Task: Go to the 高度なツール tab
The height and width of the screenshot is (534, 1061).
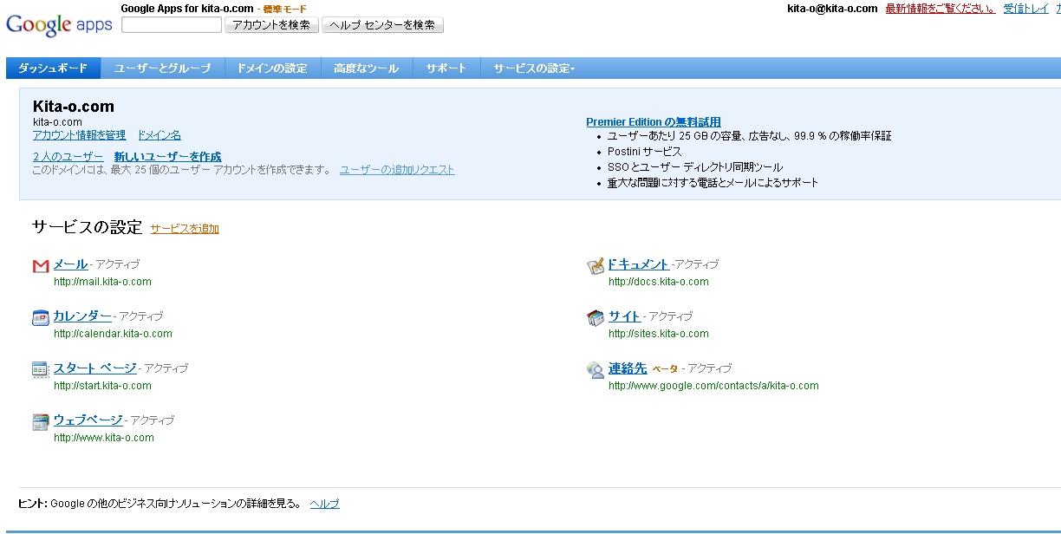Action: (x=367, y=68)
